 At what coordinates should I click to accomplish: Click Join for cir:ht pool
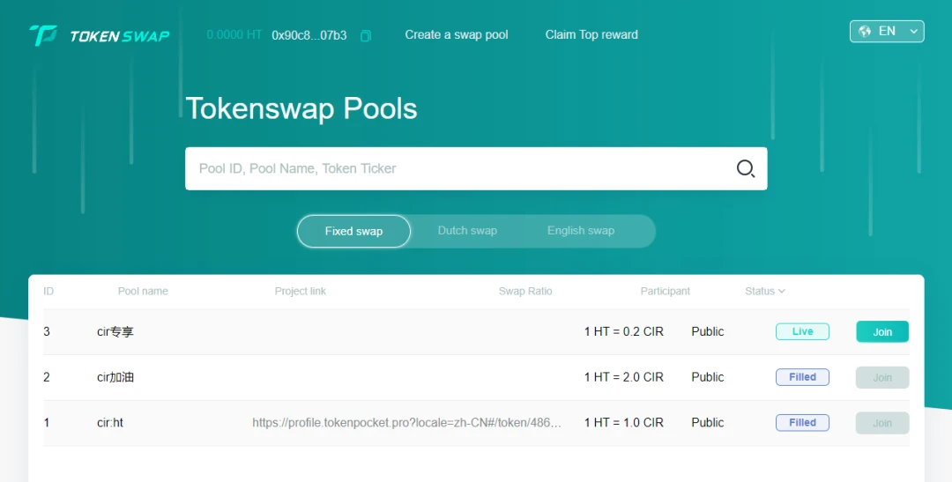(882, 423)
